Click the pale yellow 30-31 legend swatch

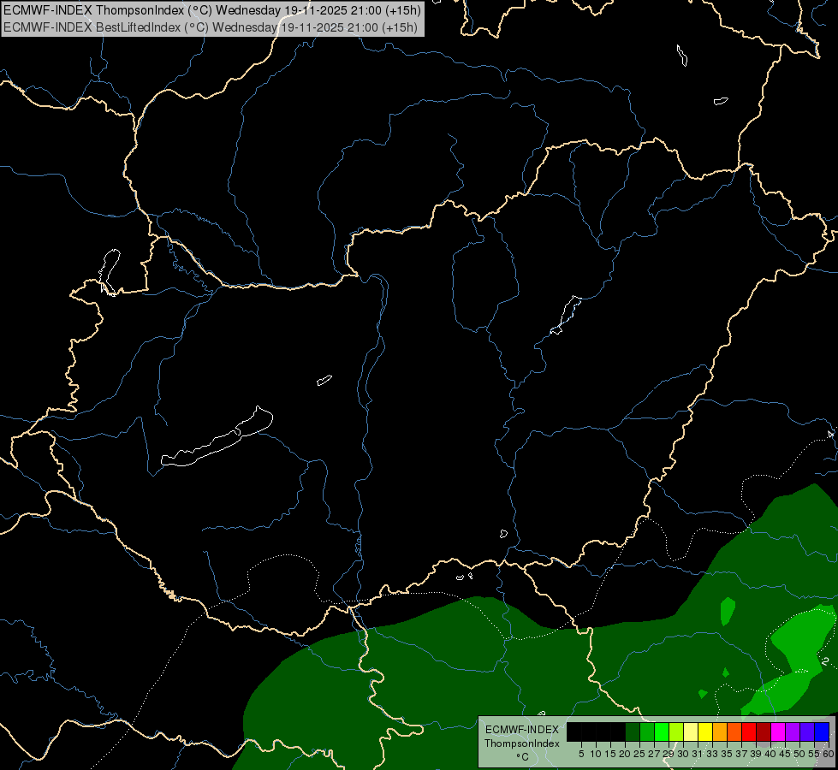(x=691, y=732)
